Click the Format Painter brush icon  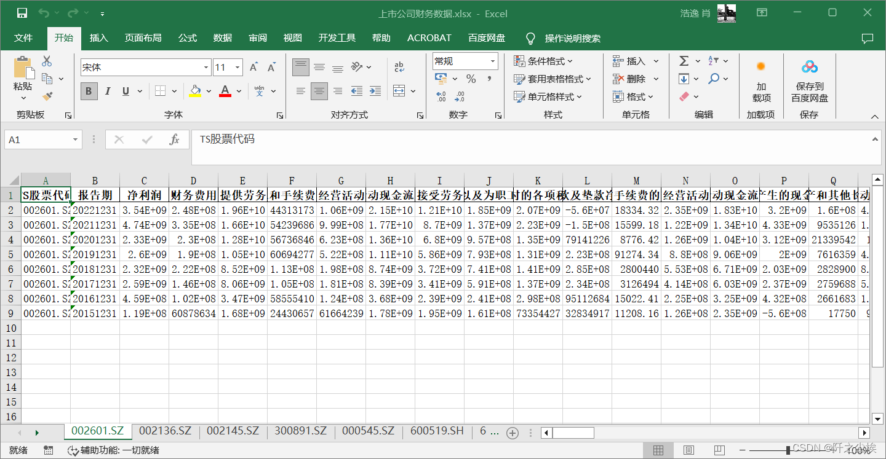[x=47, y=96]
